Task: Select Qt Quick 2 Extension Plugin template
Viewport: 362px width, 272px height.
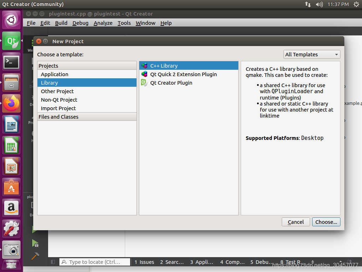Action: (189, 74)
